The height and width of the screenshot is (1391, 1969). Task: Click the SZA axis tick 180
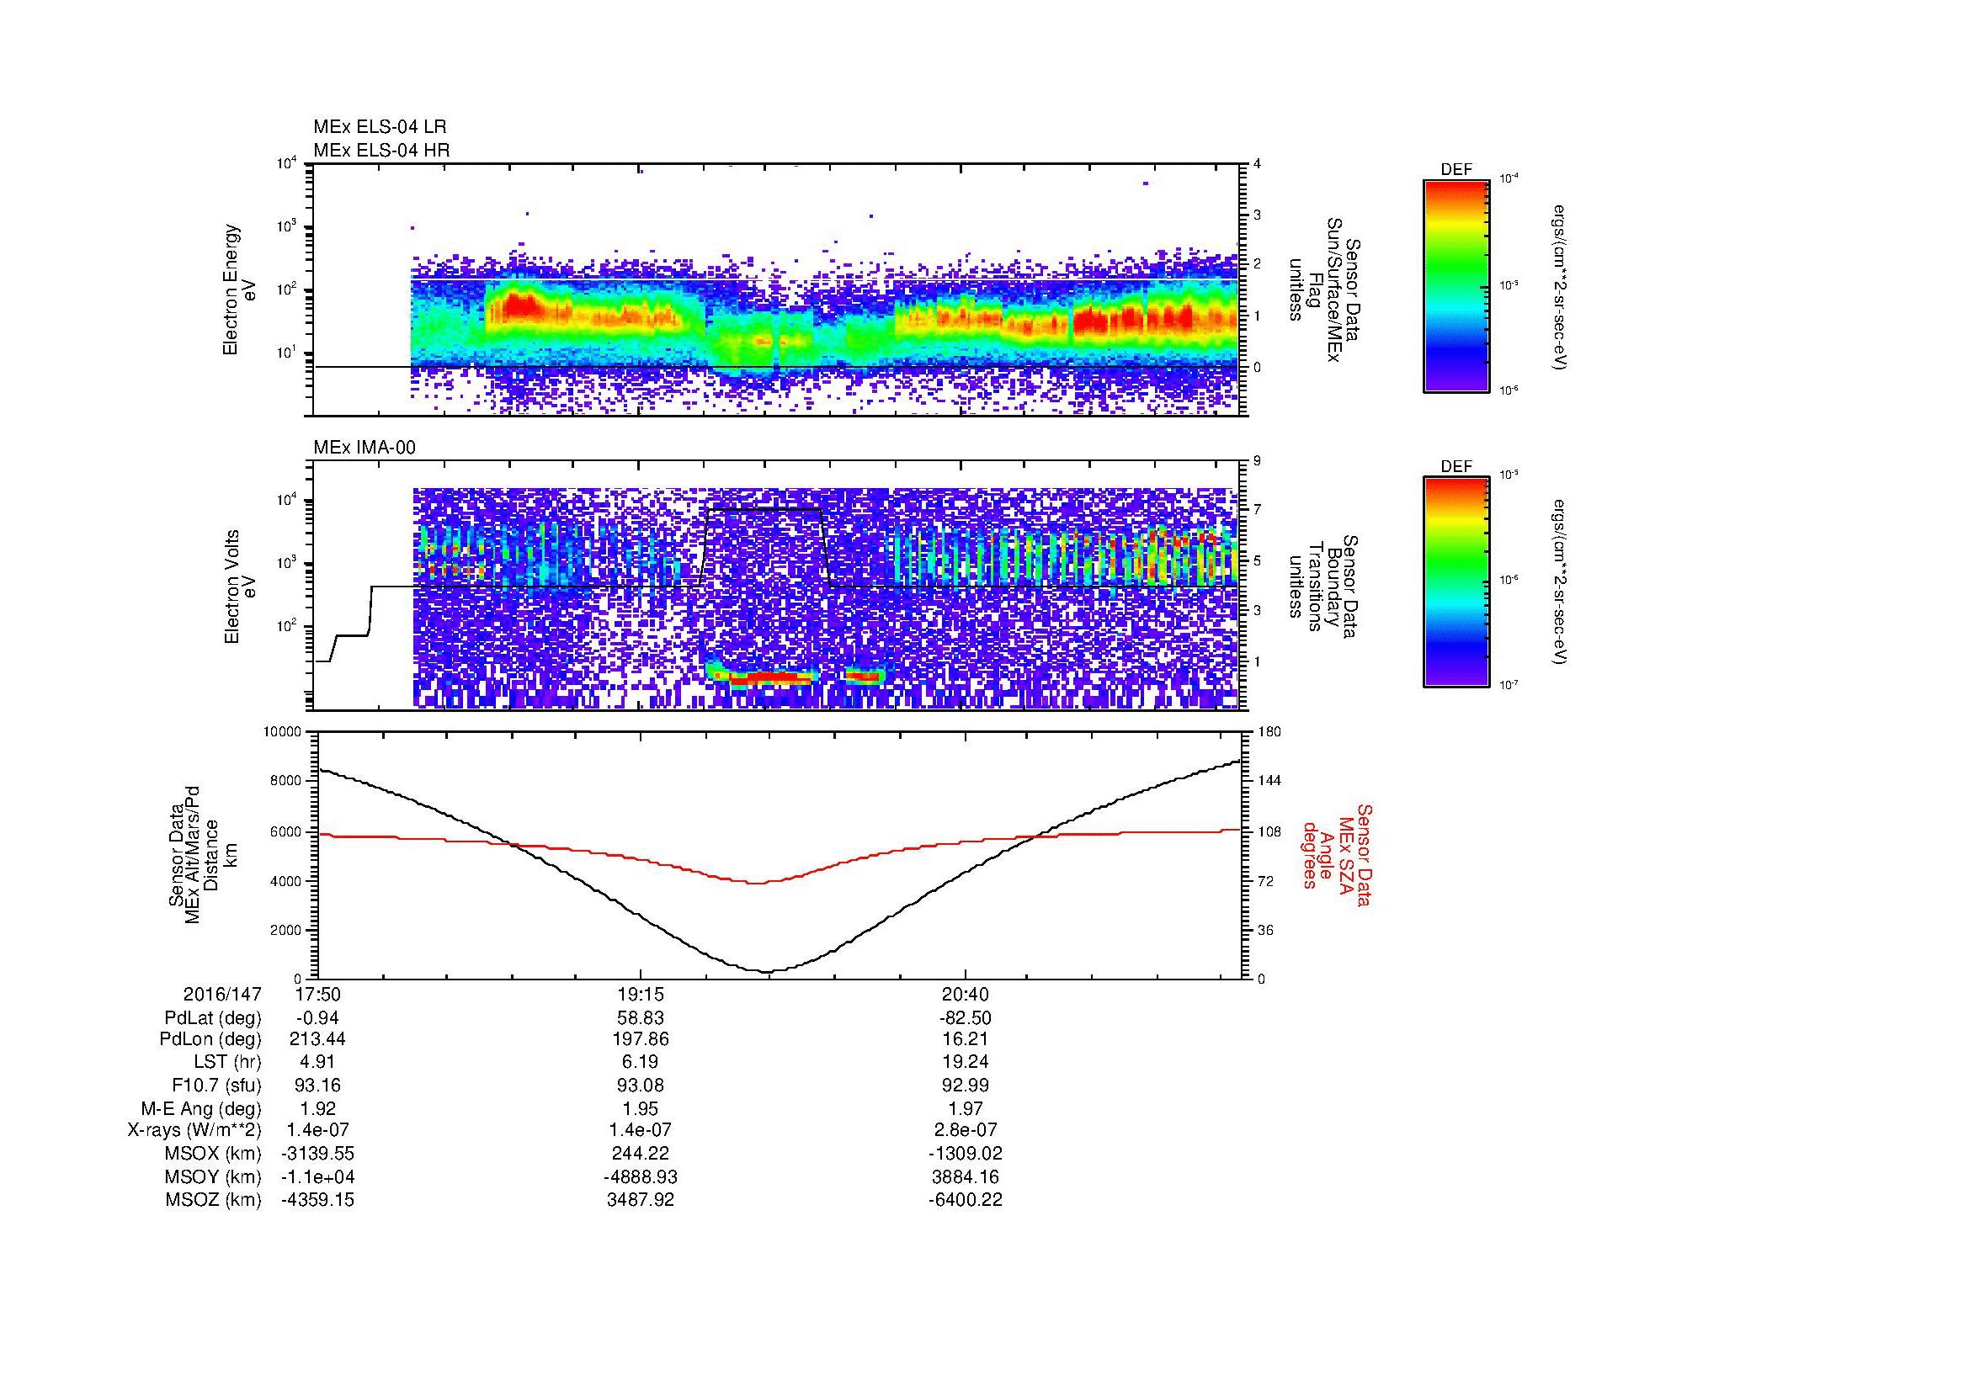1269,732
